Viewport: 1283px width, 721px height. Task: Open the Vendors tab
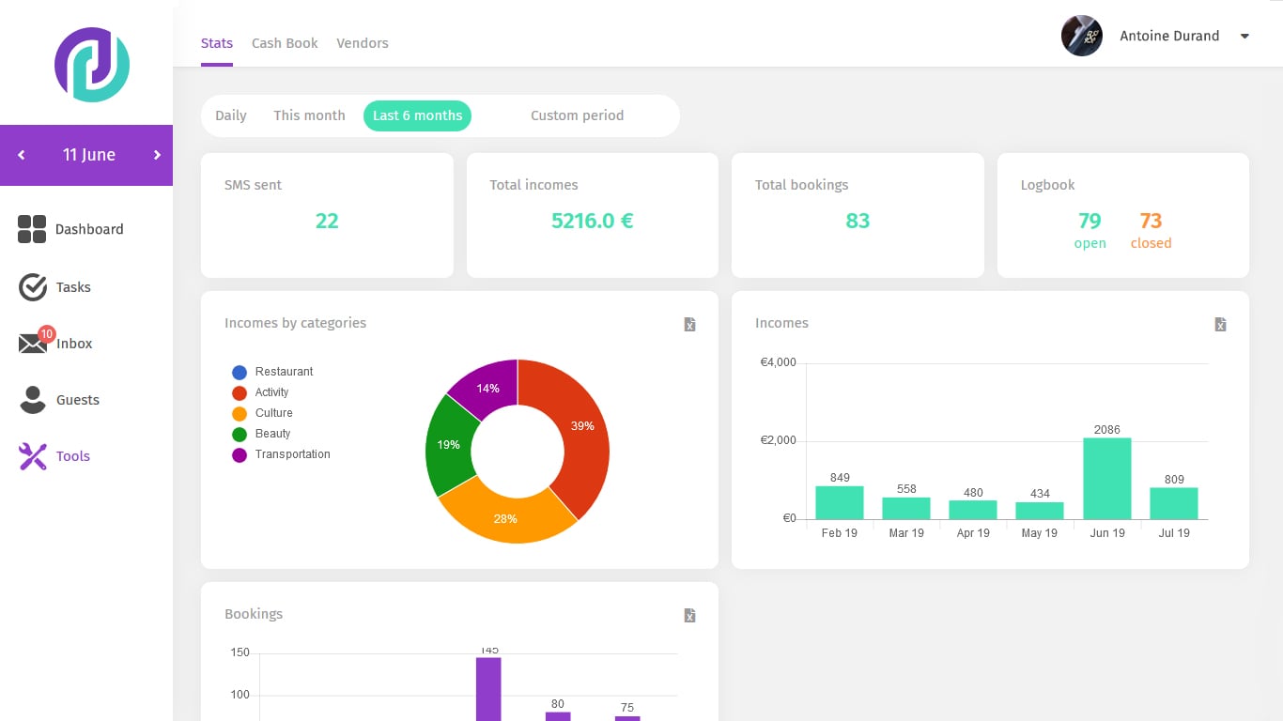coord(363,43)
